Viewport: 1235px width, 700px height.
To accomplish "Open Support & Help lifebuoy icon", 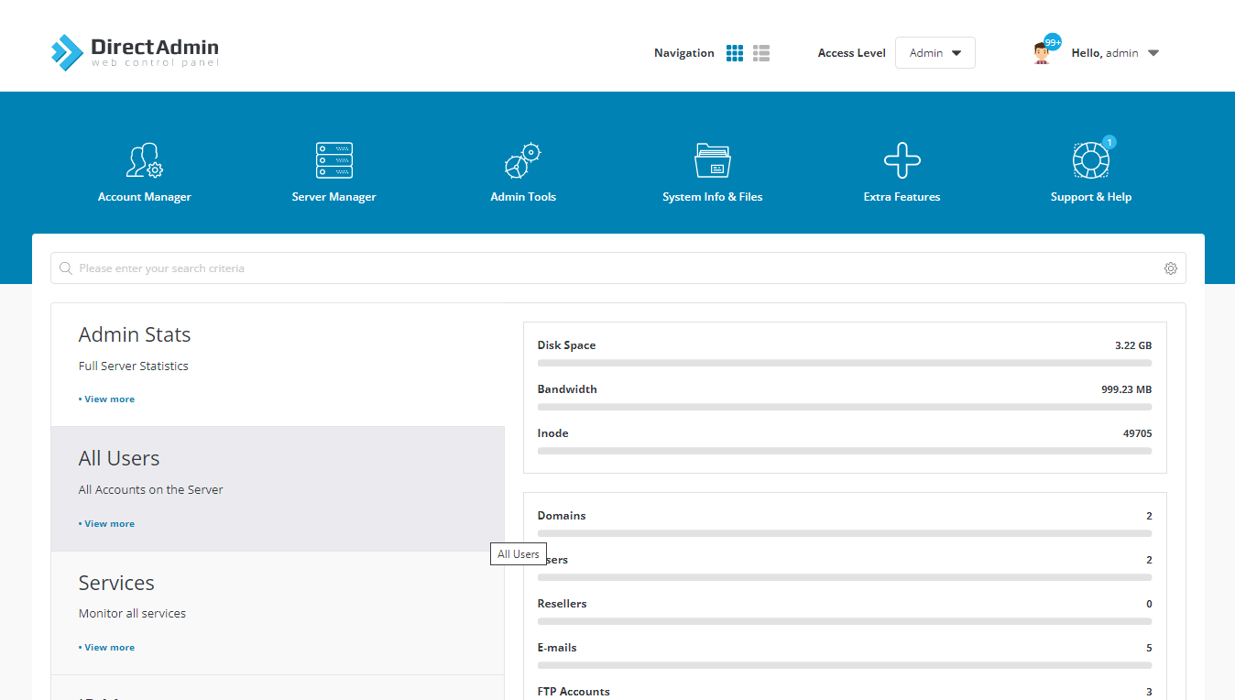I will click(1090, 161).
